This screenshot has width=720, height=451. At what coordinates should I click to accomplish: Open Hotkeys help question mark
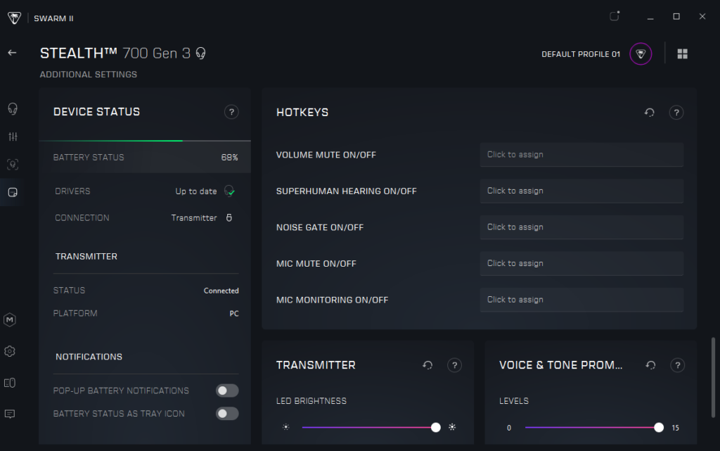pos(676,113)
